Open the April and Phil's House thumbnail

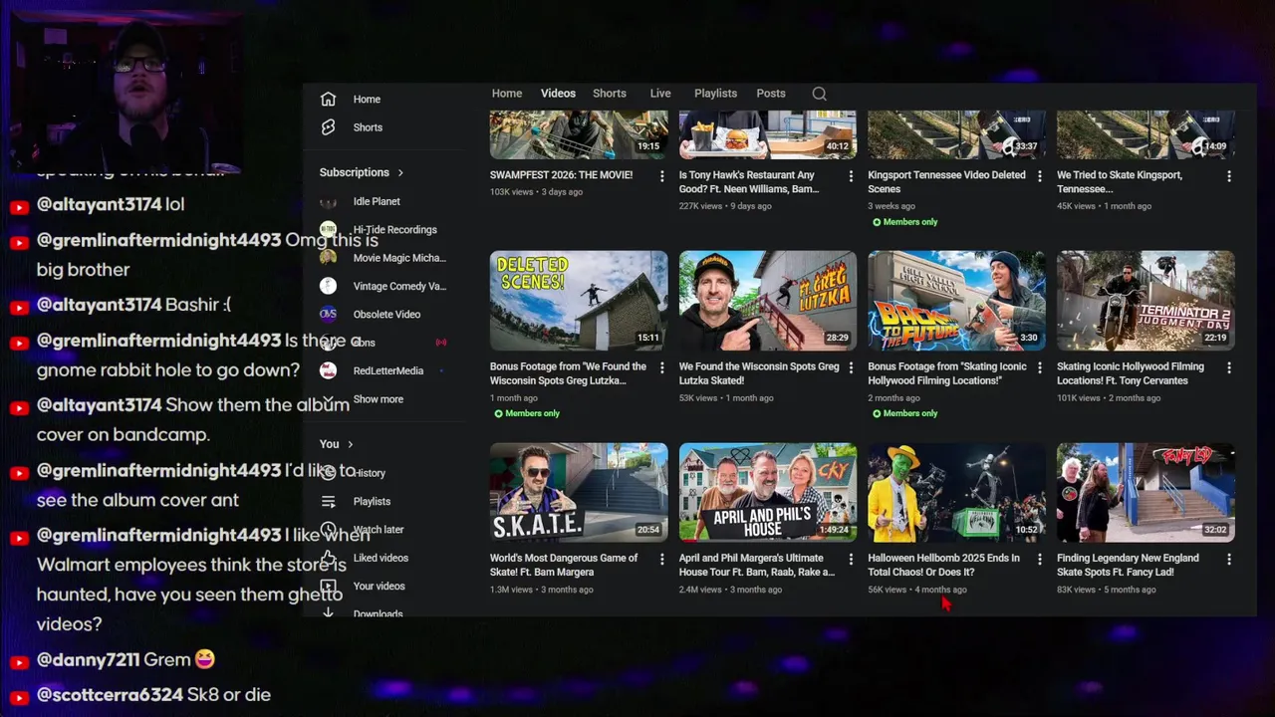[x=767, y=493]
